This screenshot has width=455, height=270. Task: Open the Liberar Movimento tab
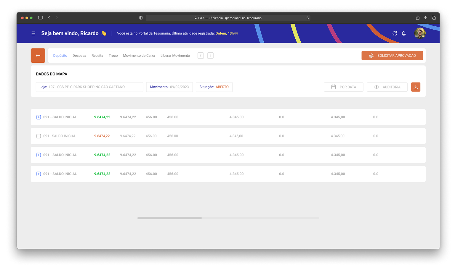[175, 56]
